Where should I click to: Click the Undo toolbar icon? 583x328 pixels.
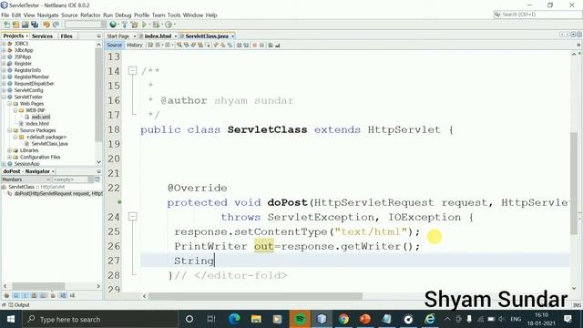pyautogui.click(x=46, y=25)
